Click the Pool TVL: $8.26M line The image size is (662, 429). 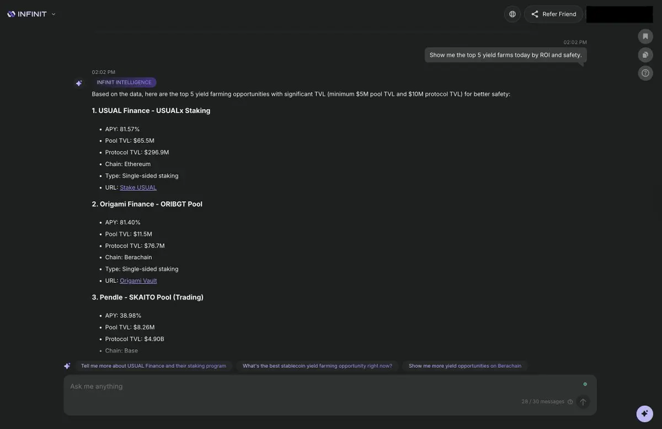(x=130, y=328)
